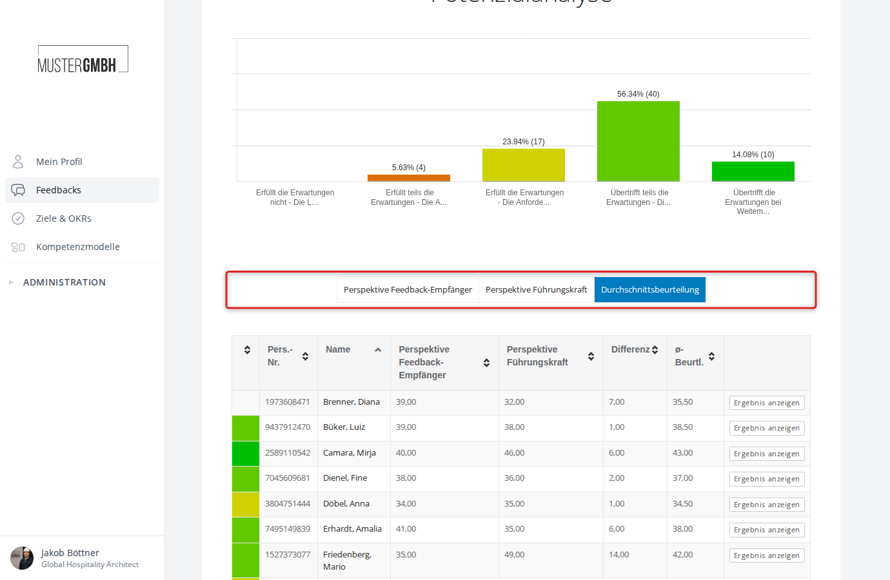Click the Feedbacks speech bubble icon
The image size is (890, 580).
pyautogui.click(x=18, y=190)
